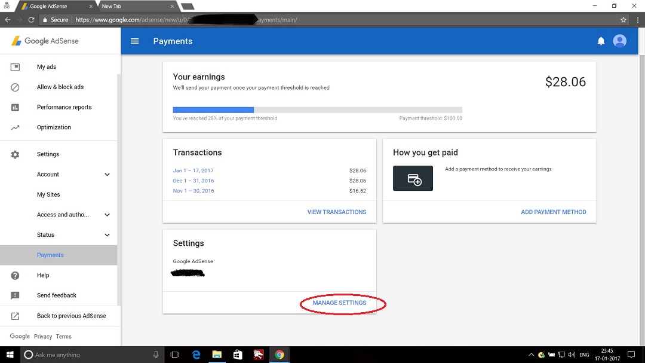The width and height of the screenshot is (645, 363).
Task: Click the Allow & block ads icon
Action: pos(15,87)
